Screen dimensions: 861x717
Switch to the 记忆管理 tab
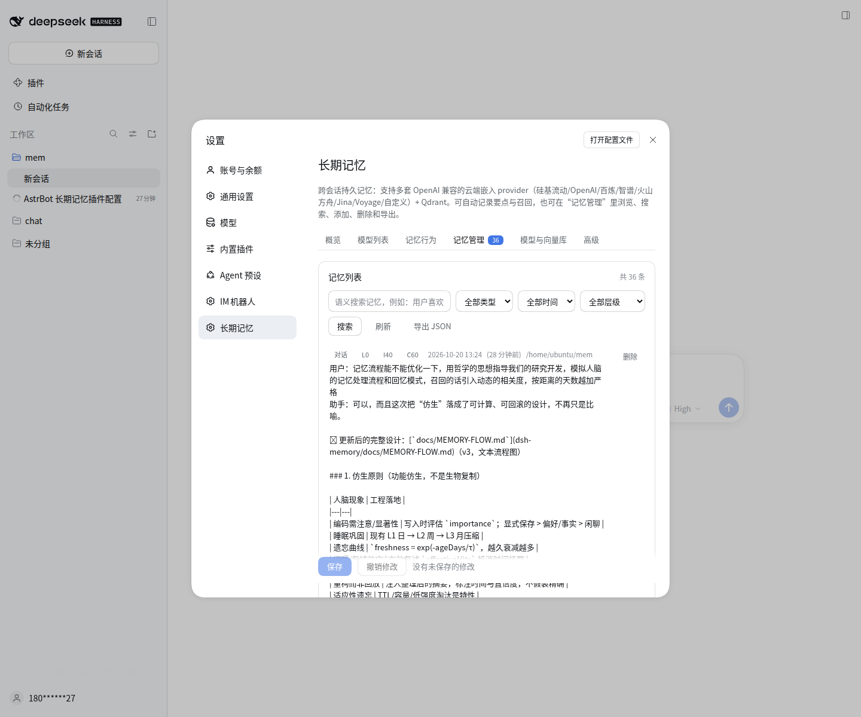point(478,240)
